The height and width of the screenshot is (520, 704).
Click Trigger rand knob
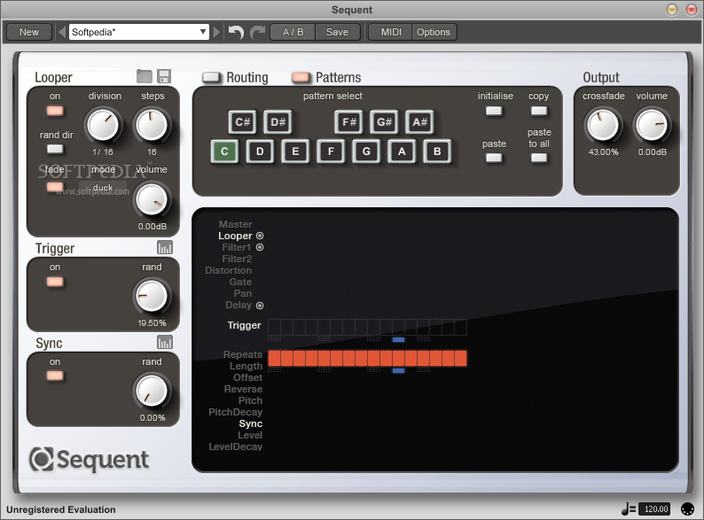pyautogui.click(x=152, y=296)
